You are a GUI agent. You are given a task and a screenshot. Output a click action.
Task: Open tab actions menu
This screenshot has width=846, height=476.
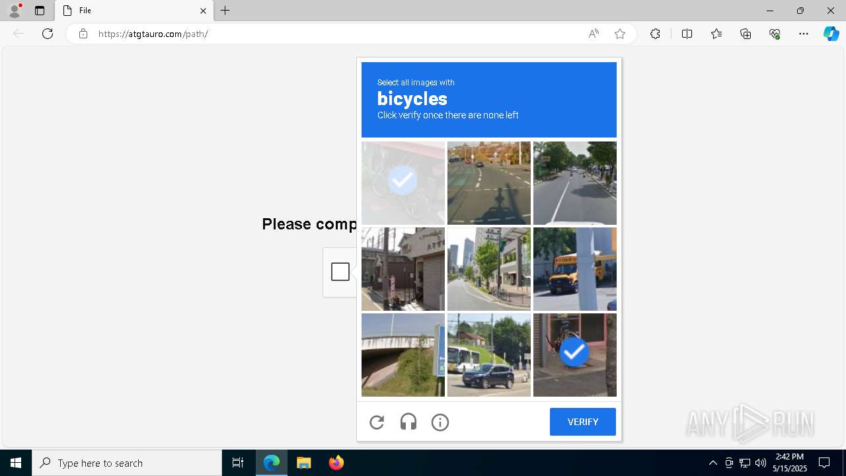pyautogui.click(x=40, y=11)
